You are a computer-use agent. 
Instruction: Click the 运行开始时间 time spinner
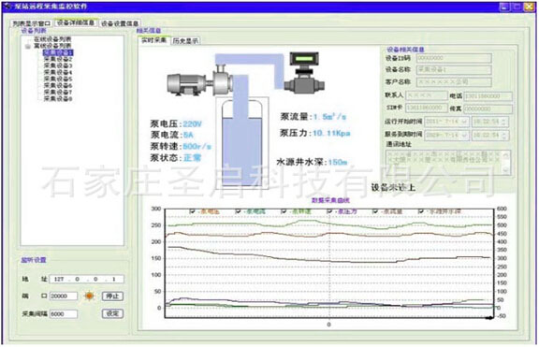point(504,122)
